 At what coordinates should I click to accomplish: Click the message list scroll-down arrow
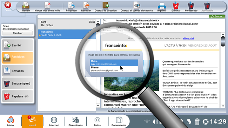[x=98, y=106]
